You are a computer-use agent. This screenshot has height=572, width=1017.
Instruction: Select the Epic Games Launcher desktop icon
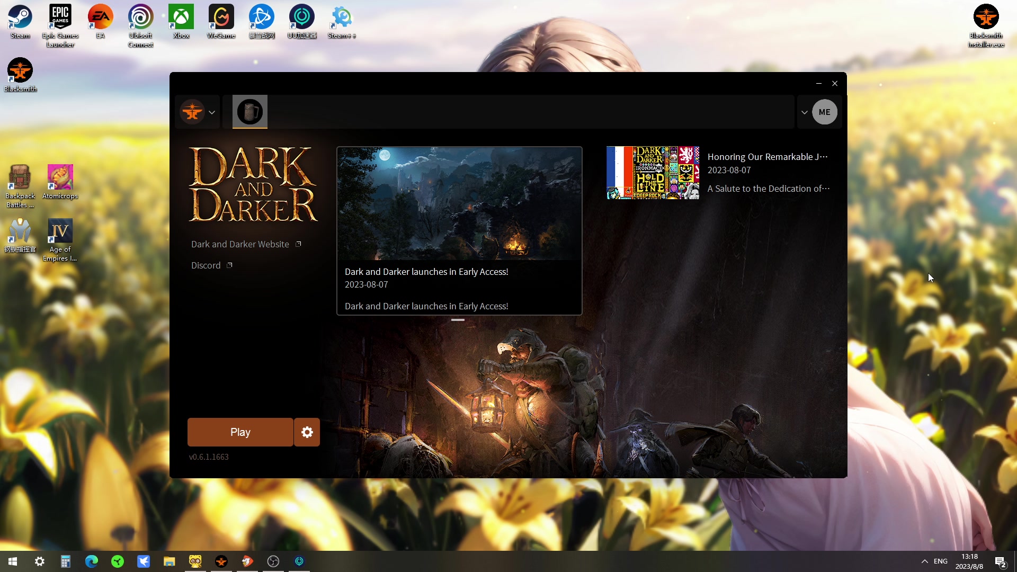pyautogui.click(x=60, y=26)
